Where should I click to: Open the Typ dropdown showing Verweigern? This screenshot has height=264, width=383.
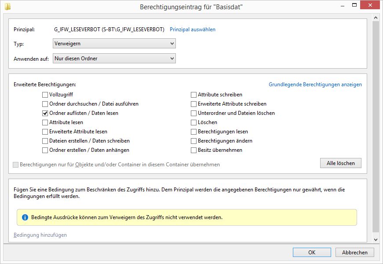(114, 44)
